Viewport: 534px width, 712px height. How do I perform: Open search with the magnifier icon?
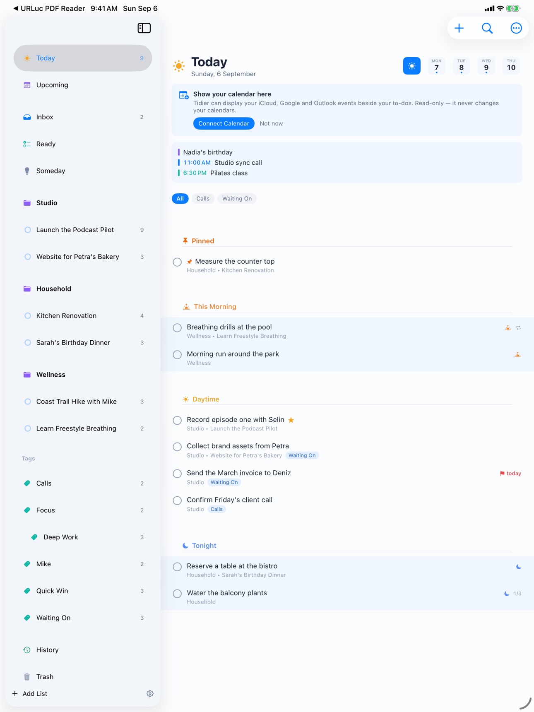(487, 28)
